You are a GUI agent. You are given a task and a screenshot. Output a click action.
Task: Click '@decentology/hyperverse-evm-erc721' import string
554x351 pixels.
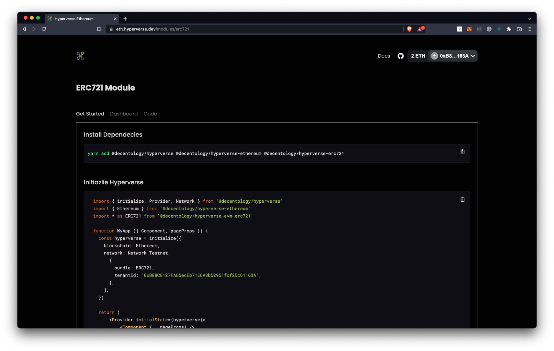205,216
